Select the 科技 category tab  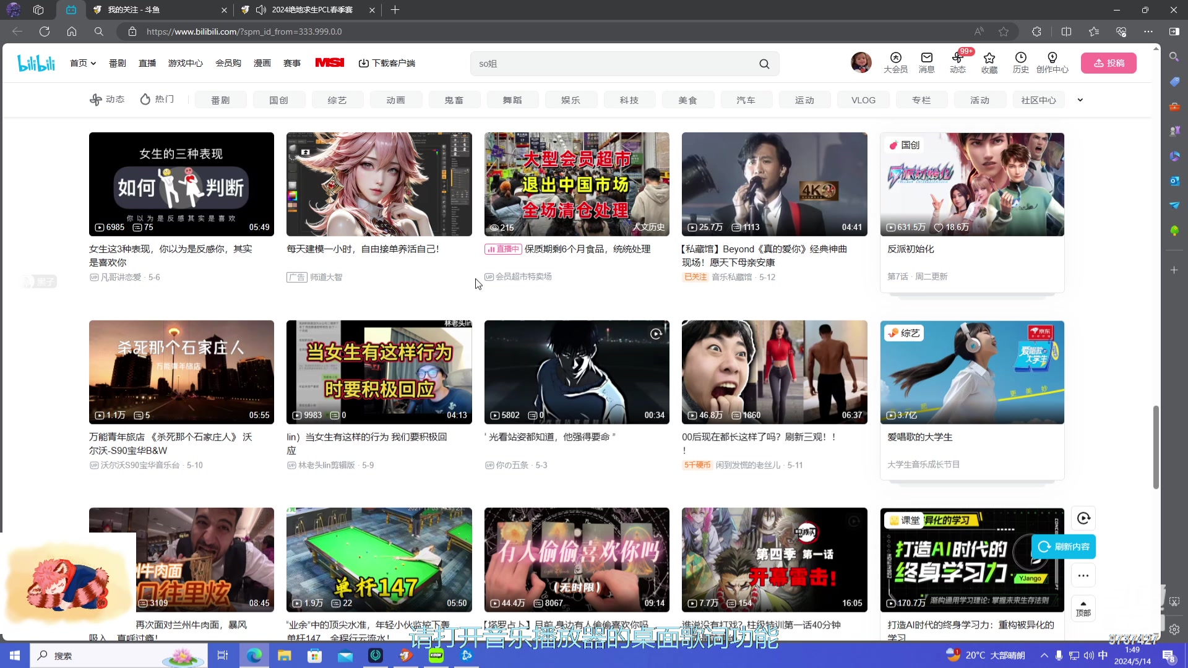tap(629, 100)
